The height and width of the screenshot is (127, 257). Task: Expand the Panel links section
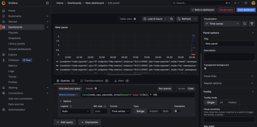tap(252, 76)
